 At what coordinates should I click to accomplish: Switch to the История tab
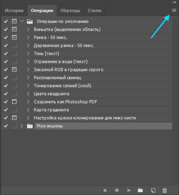14,10
